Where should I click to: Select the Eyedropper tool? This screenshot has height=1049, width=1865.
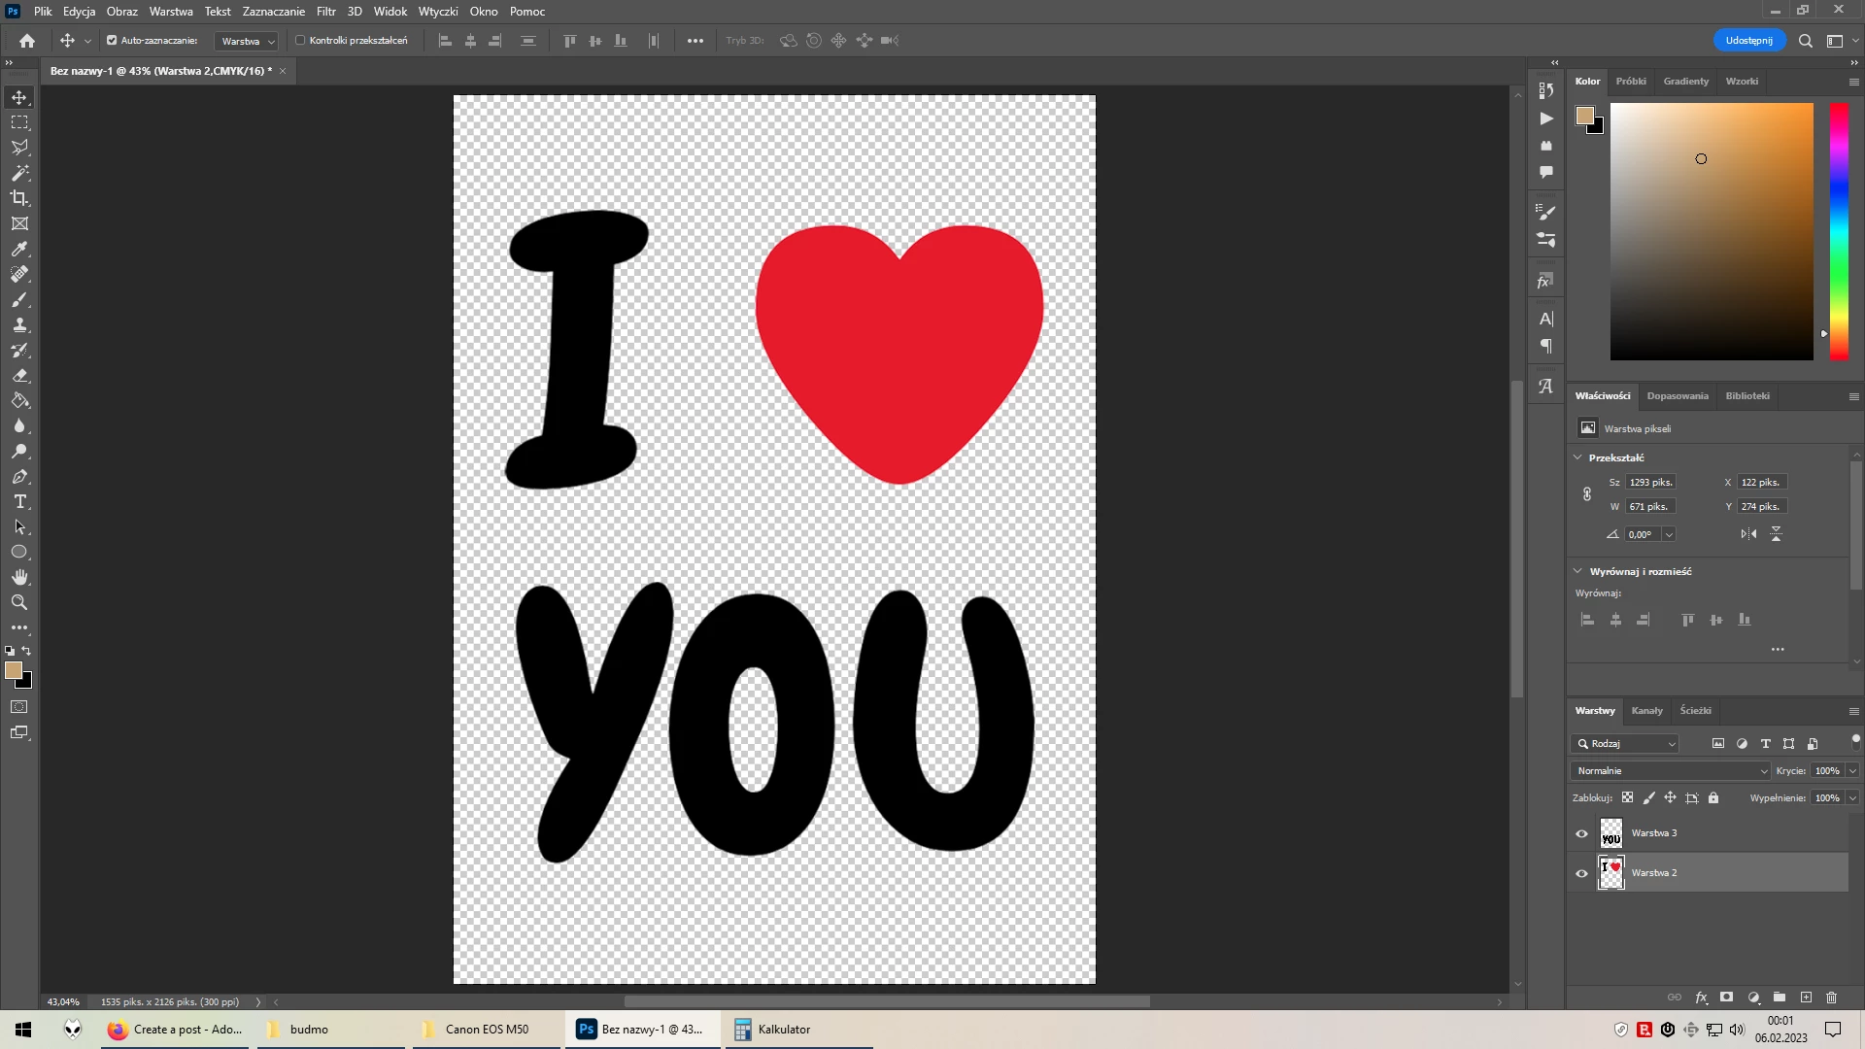pos(19,250)
